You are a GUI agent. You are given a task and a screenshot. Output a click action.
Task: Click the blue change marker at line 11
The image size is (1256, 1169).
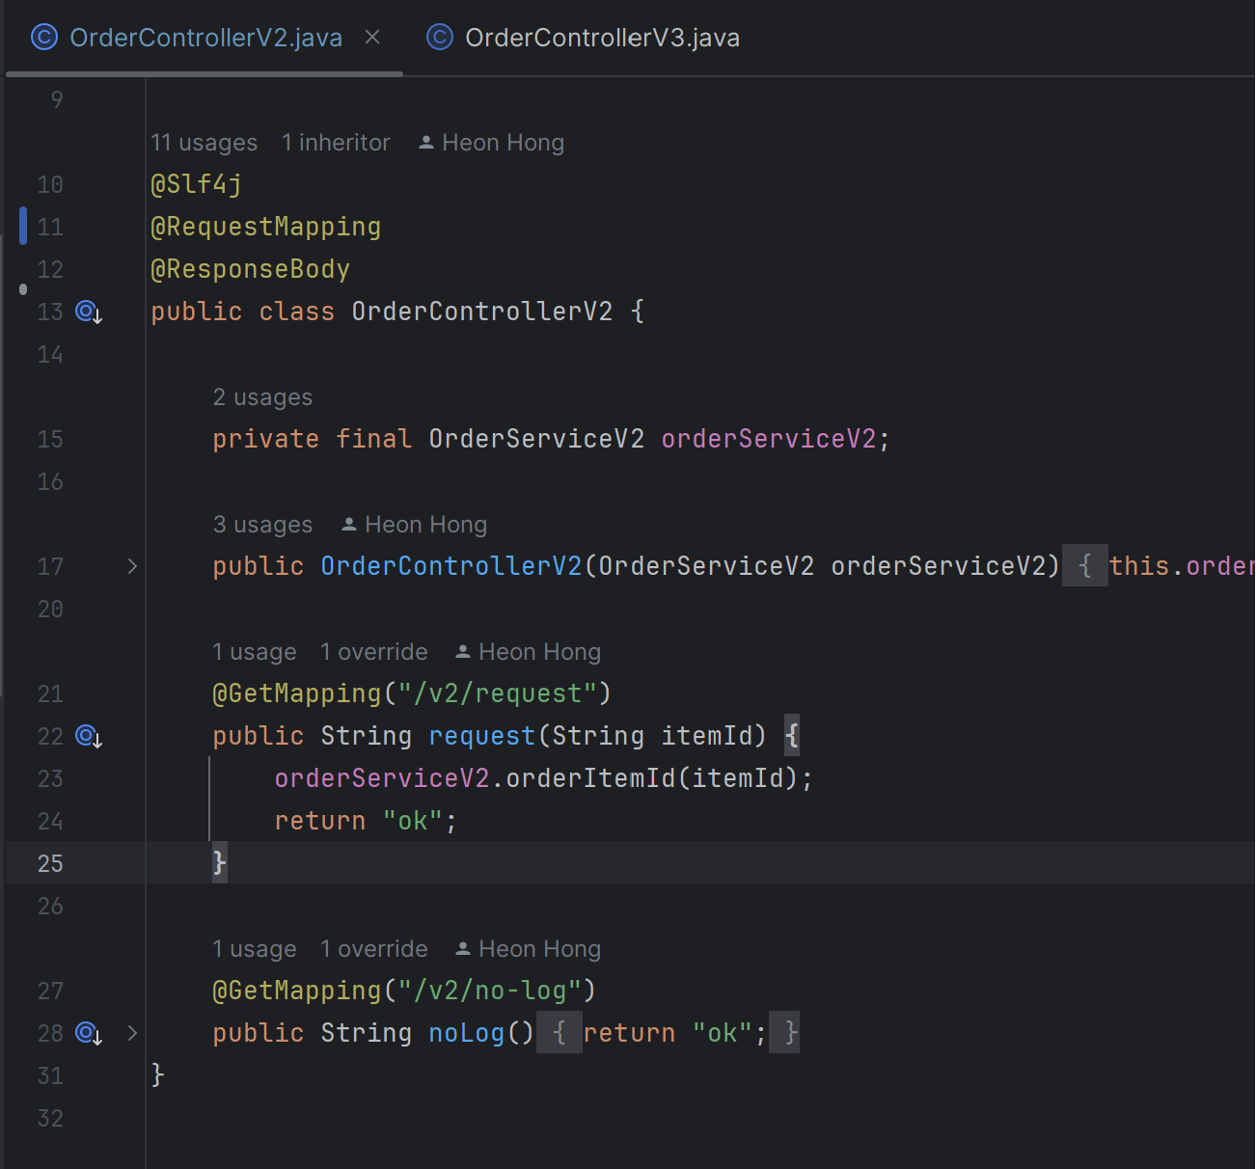(23, 226)
